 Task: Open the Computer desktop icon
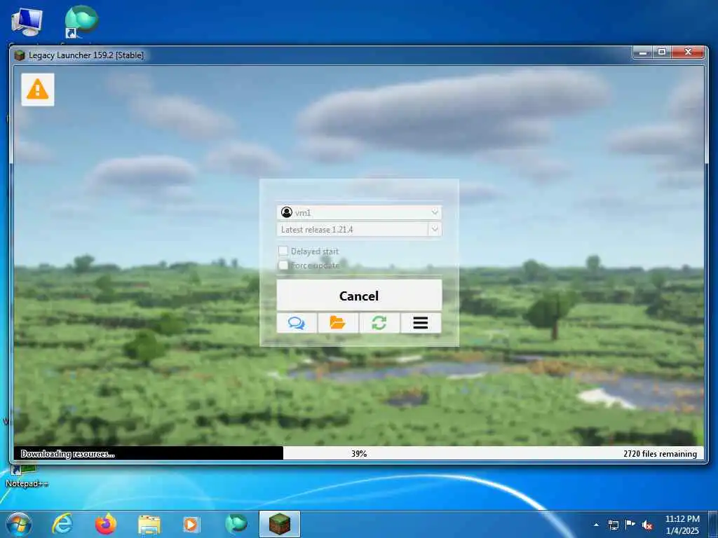pyautogui.click(x=27, y=23)
